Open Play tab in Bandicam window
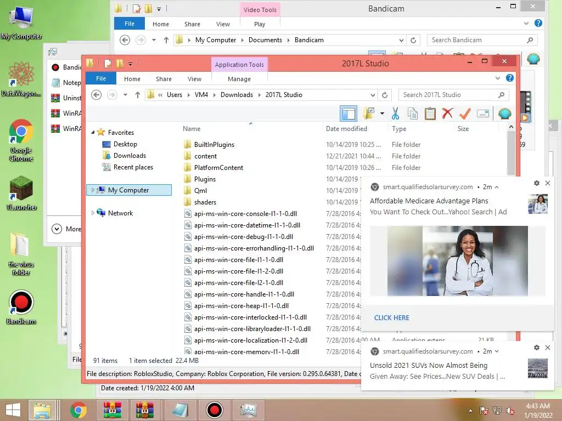Image resolution: width=562 pixels, height=421 pixels. (x=260, y=24)
